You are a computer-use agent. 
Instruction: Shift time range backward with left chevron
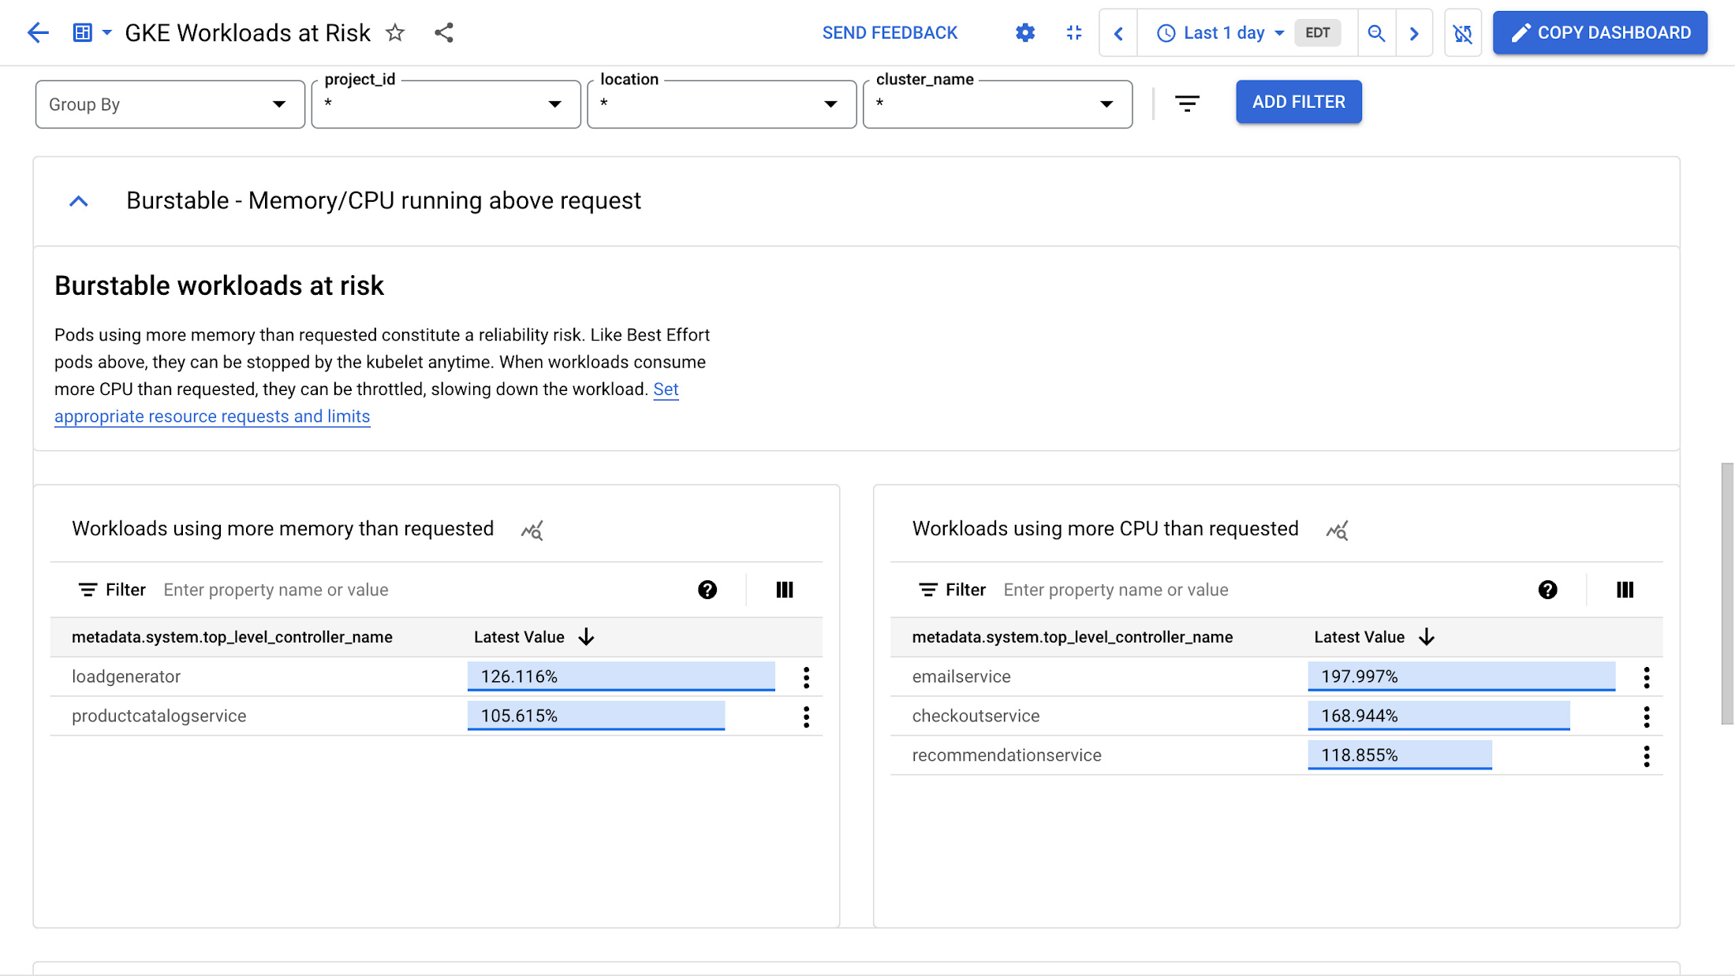click(x=1118, y=33)
